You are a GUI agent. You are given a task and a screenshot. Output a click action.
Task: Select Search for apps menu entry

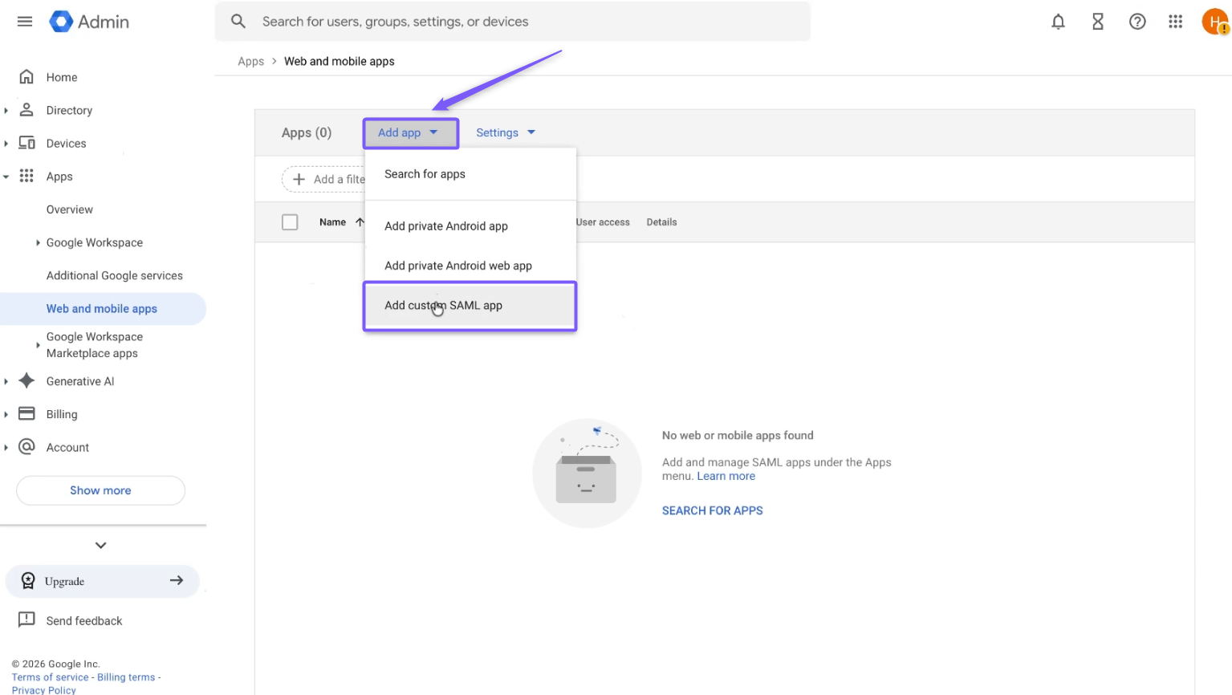(x=425, y=174)
